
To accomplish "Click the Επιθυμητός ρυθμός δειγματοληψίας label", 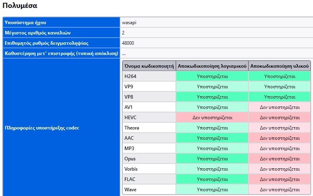I will (x=61, y=43).
